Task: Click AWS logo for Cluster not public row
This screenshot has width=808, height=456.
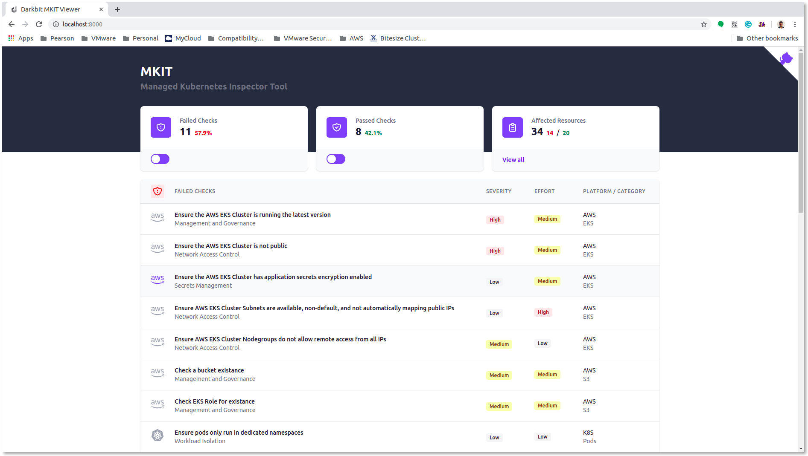Action: 158,248
